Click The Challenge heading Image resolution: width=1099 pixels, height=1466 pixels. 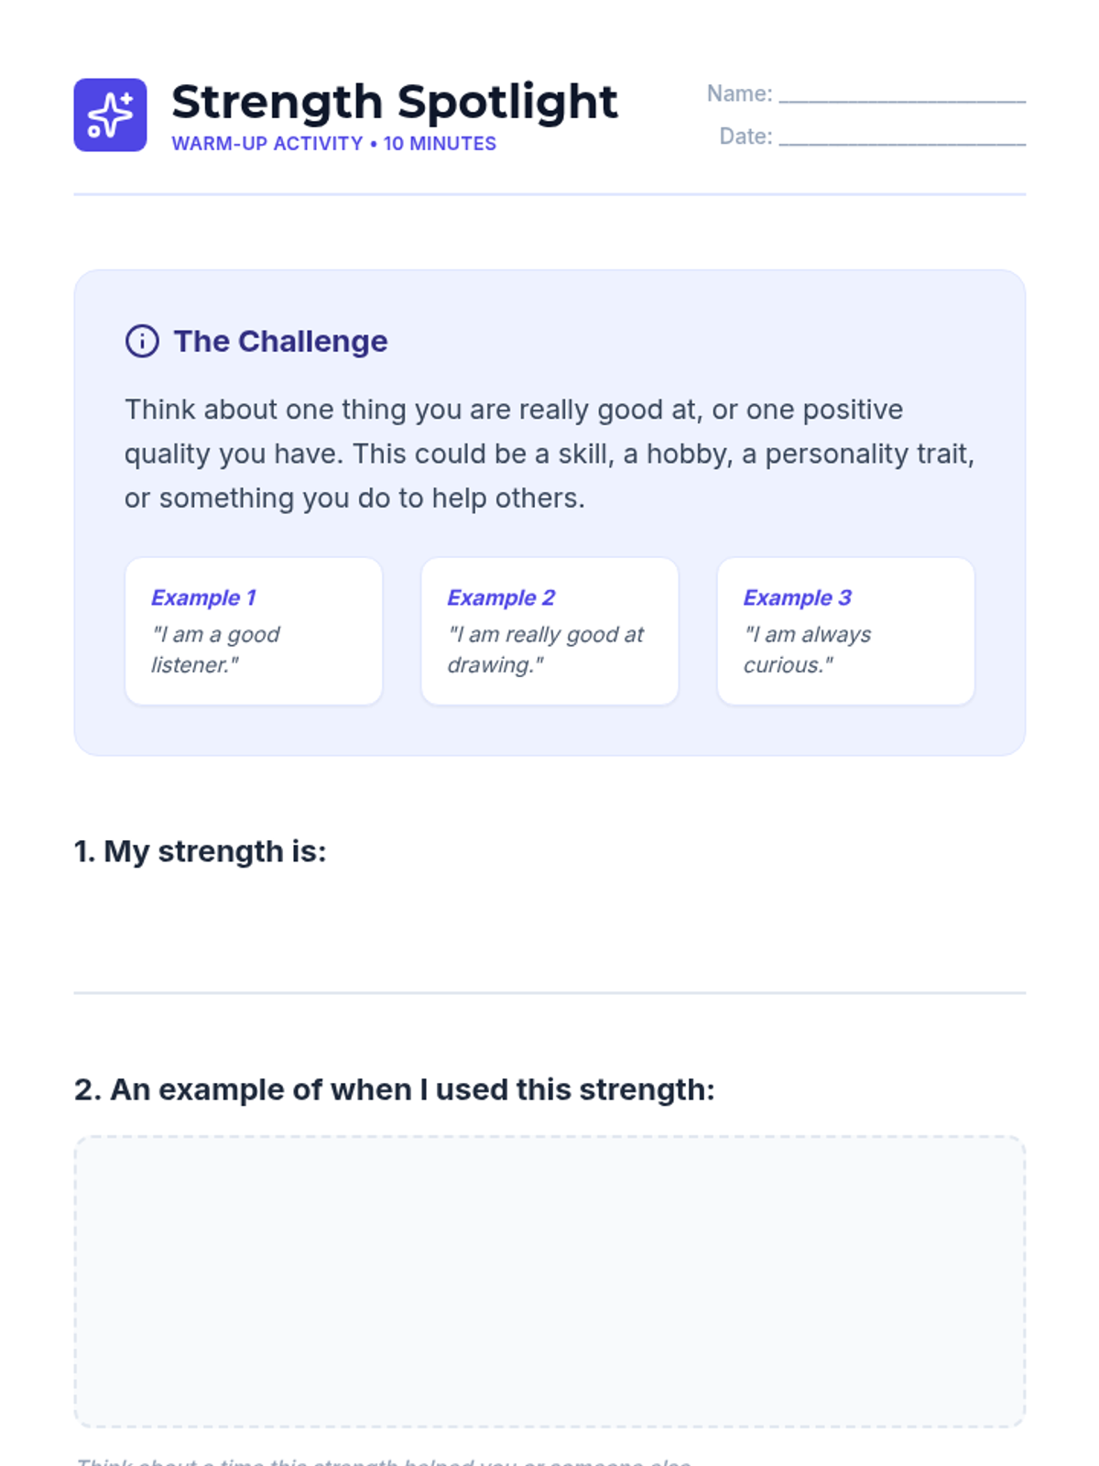tap(280, 341)
